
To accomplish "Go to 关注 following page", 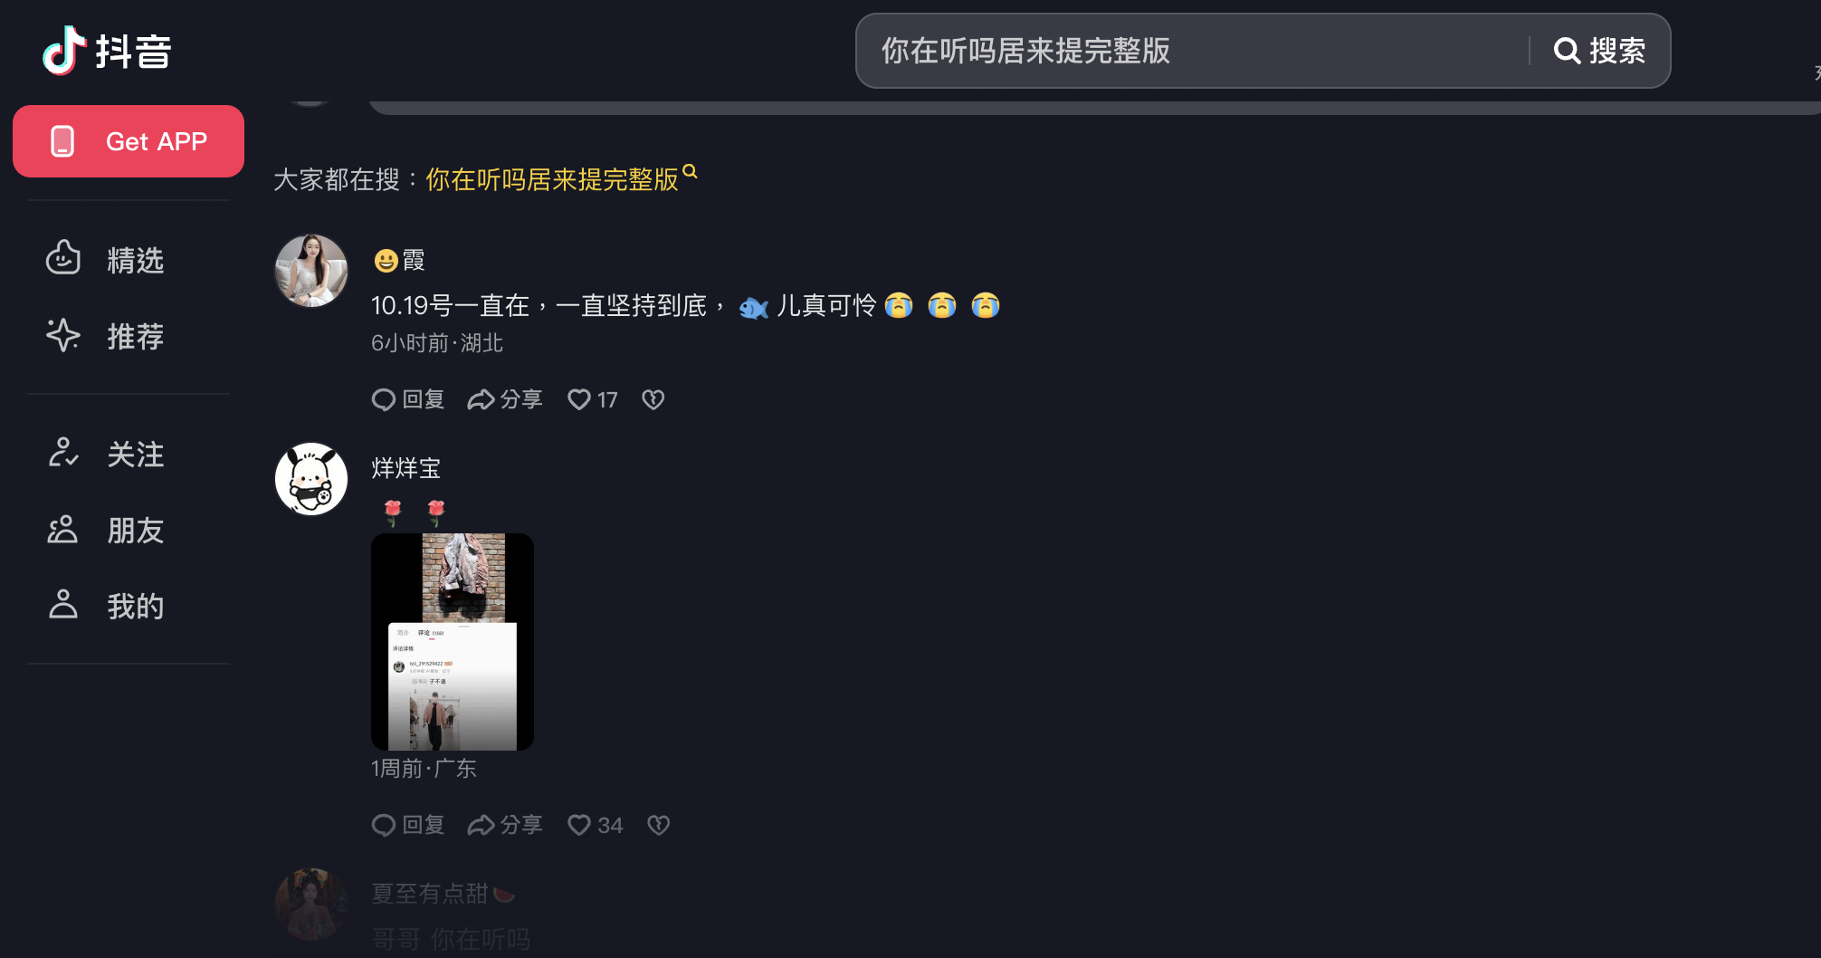I will [x=105, y=454].
